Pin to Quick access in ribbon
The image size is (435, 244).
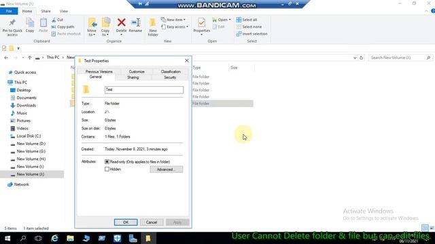pos(12,26)
